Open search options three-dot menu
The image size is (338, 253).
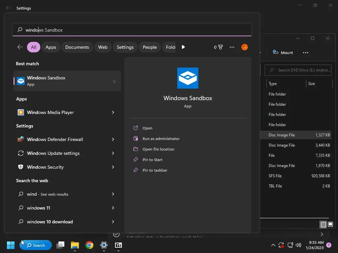232,47
